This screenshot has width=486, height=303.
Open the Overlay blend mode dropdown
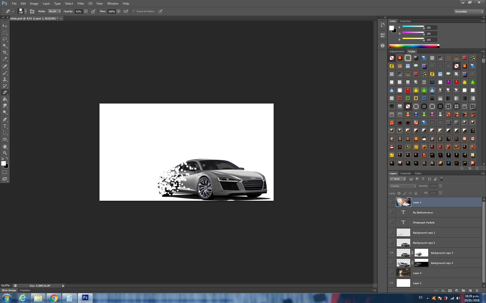(403, 186)
